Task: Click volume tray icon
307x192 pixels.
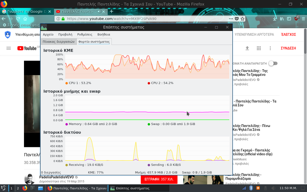Action: (273, 188)
